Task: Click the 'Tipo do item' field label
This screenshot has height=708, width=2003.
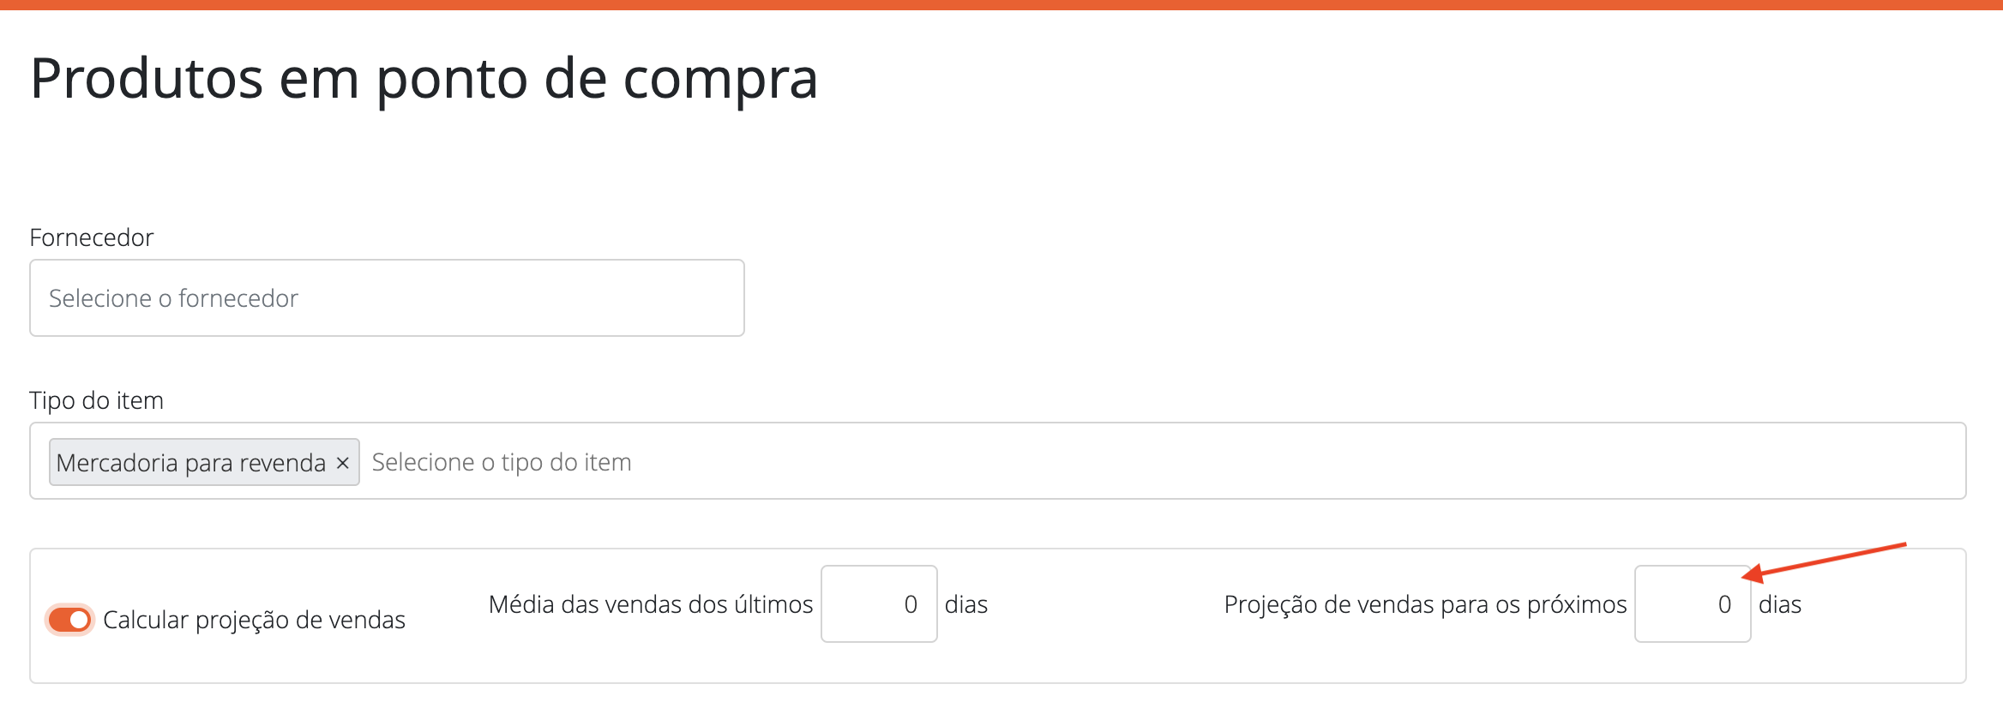Action: pos(96,399)
